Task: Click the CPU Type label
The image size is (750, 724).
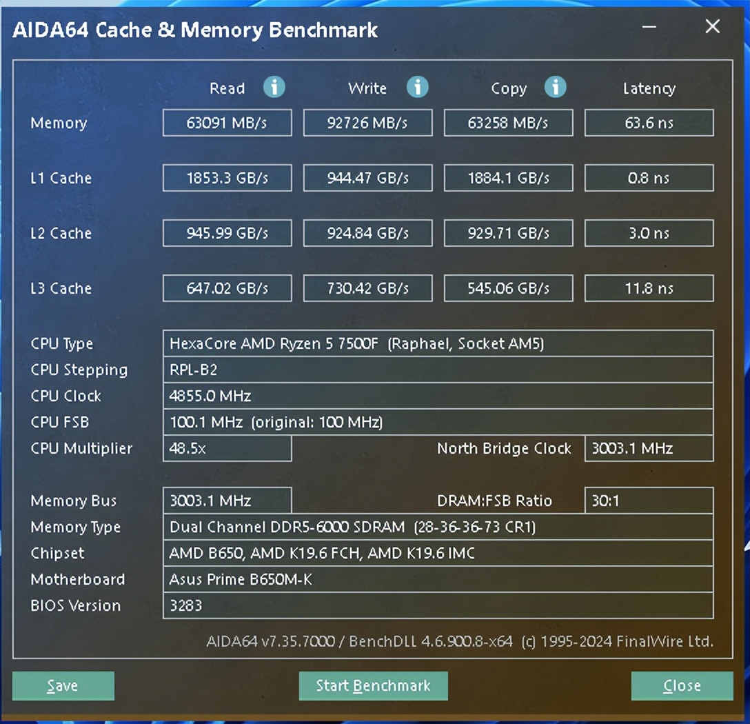Action: click(x=62, y=344)
